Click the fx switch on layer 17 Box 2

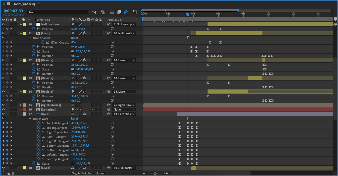(x=84, y=114)
